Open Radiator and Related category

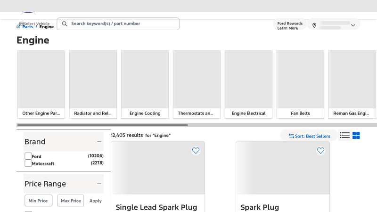coord(93,84)
